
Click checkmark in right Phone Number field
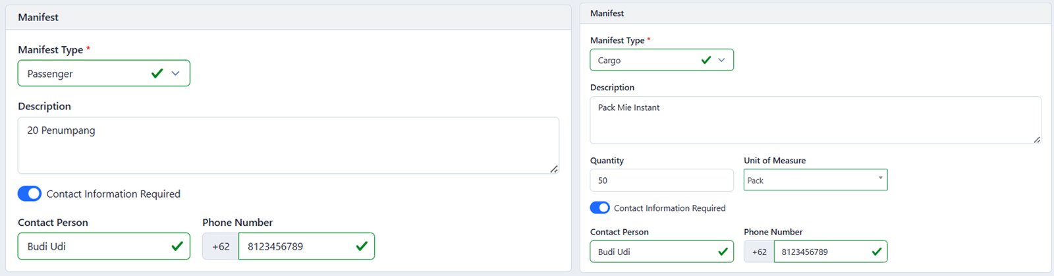[x=877, y=252]
